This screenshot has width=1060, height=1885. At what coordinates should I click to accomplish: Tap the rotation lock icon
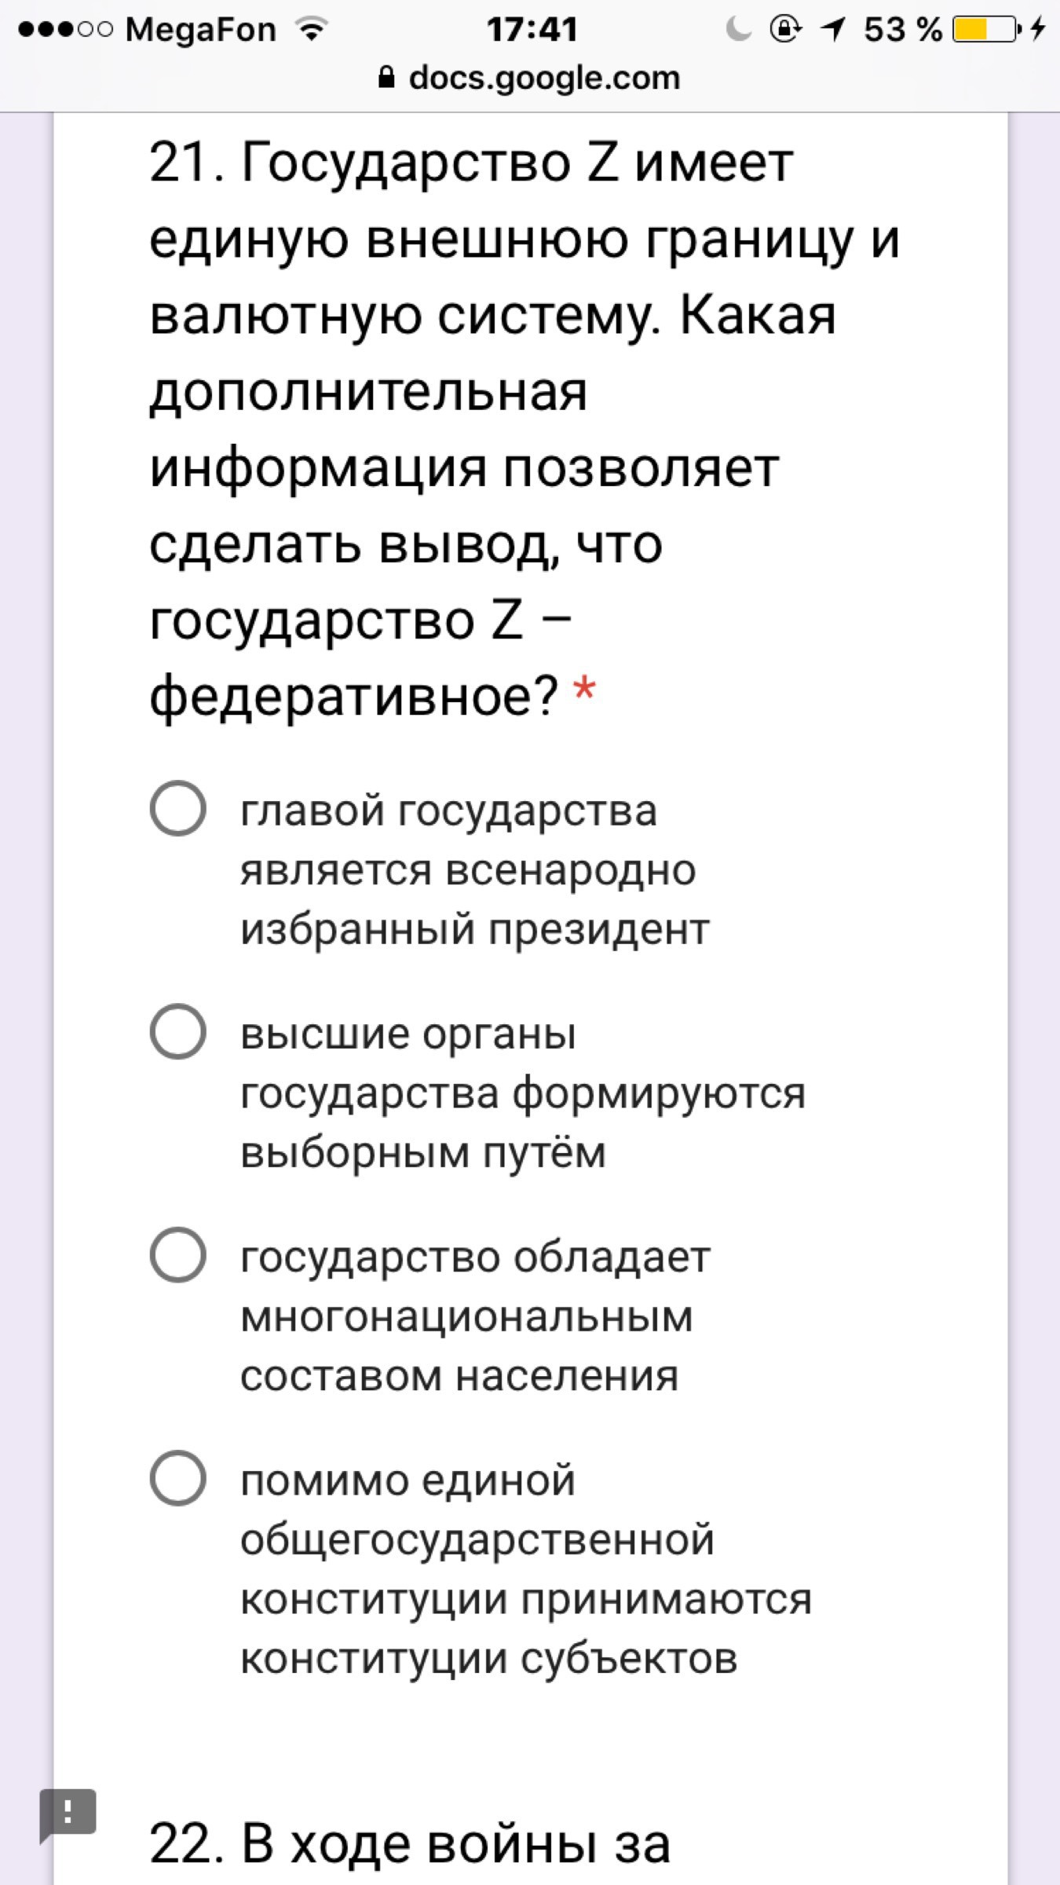[786, 30]
